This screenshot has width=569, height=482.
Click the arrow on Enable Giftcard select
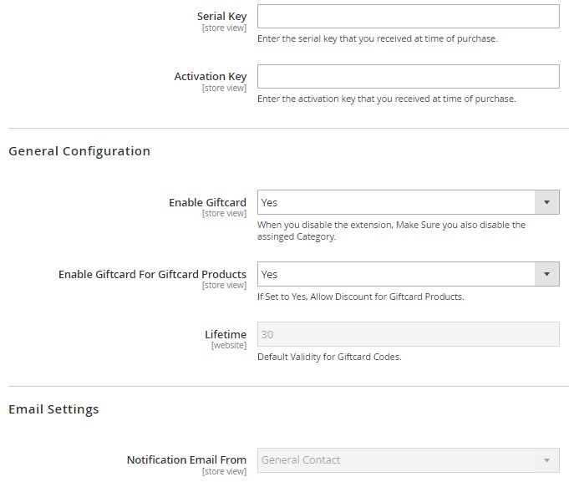coord(546,202)
